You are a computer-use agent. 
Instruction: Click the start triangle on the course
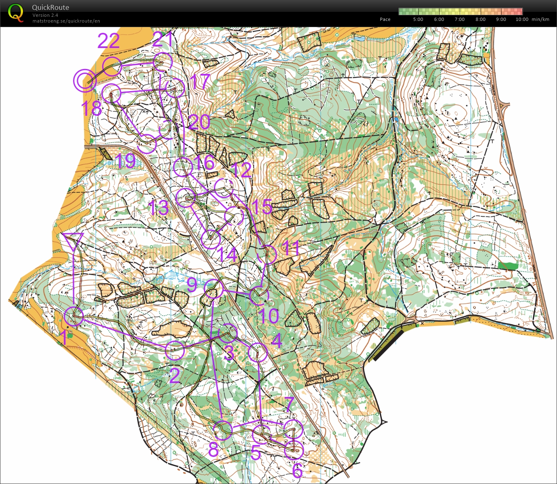click(x=73, y=241)
